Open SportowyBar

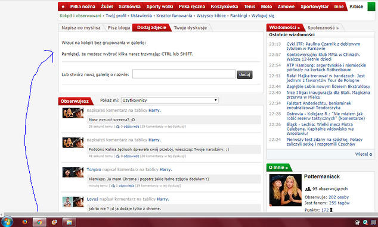tap(315, 7)
